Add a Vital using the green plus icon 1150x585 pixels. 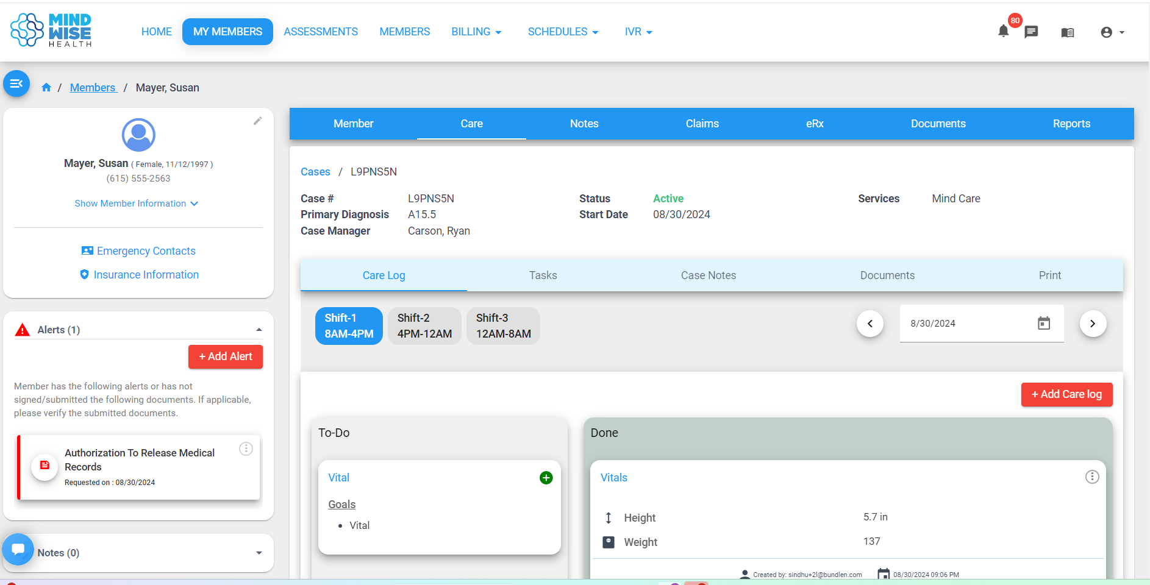[546, 478]
